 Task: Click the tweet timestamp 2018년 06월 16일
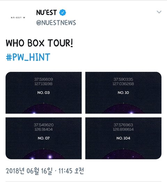[29, 171]
